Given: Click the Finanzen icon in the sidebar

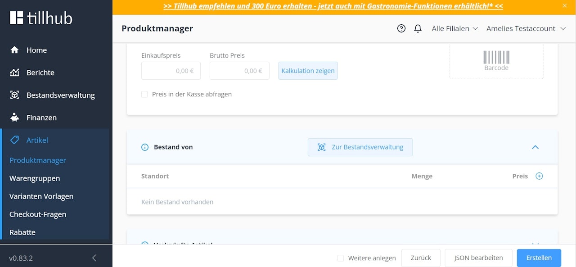Looking at the screenshot, I should click(14, 118).
